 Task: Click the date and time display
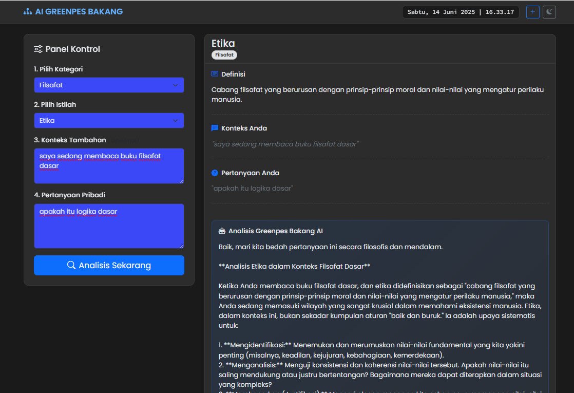pyautogui.click(x=461, y=12)
